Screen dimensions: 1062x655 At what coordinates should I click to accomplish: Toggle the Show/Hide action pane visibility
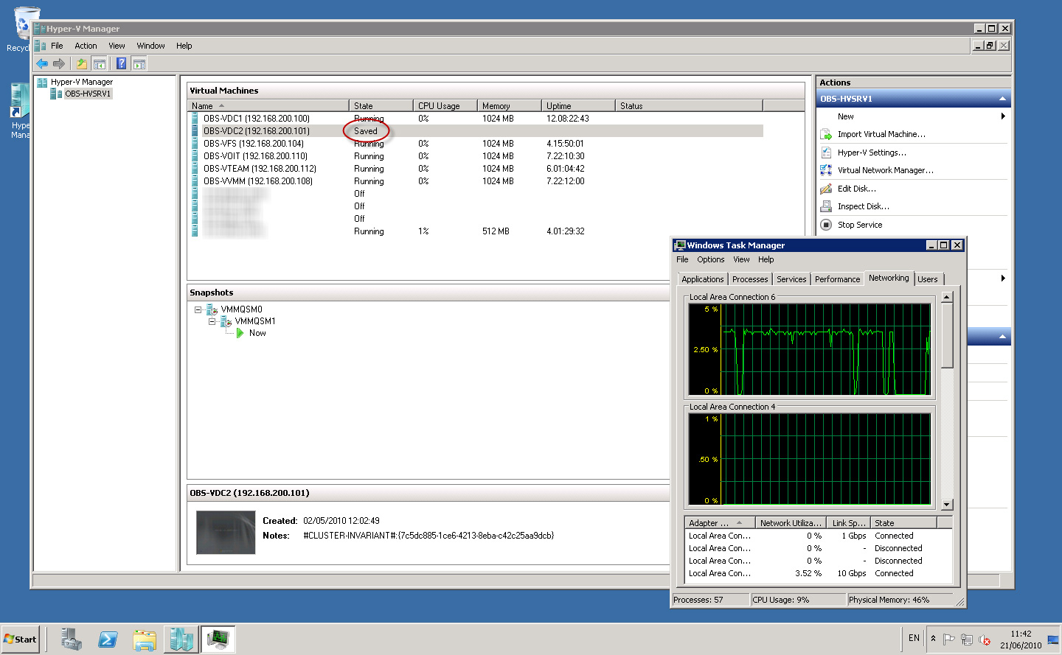click(139, 63)
